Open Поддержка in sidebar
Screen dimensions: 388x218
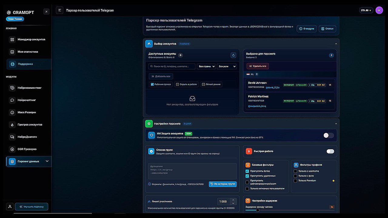point(29,64)
